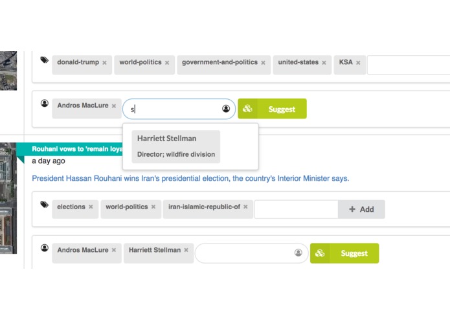Click the Suggest button beside the search field
This screenshot has width=450, height=320.
(x=272, y=109)
